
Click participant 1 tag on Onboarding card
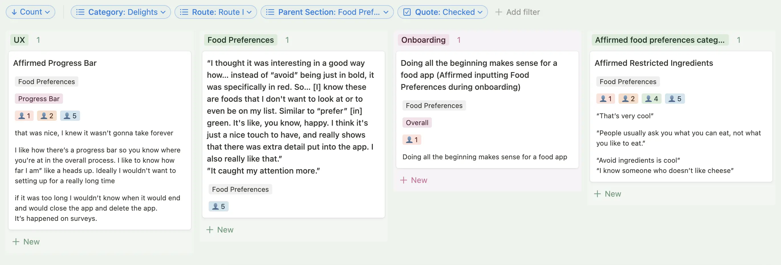[x=412, y=140]
